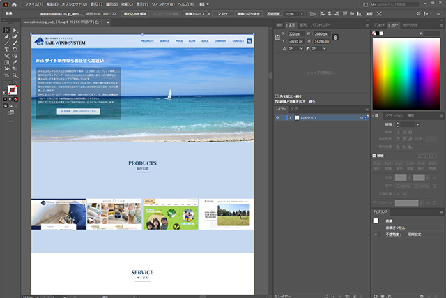Open the Image Trace preset dropdown arrow

click(209, 14)
